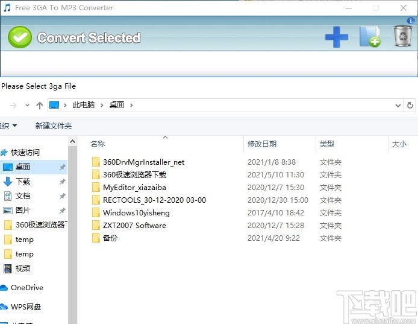Expand the chevron after 此电脑 in path
Viewport: 418px width, 324px height.
(102, 105)
